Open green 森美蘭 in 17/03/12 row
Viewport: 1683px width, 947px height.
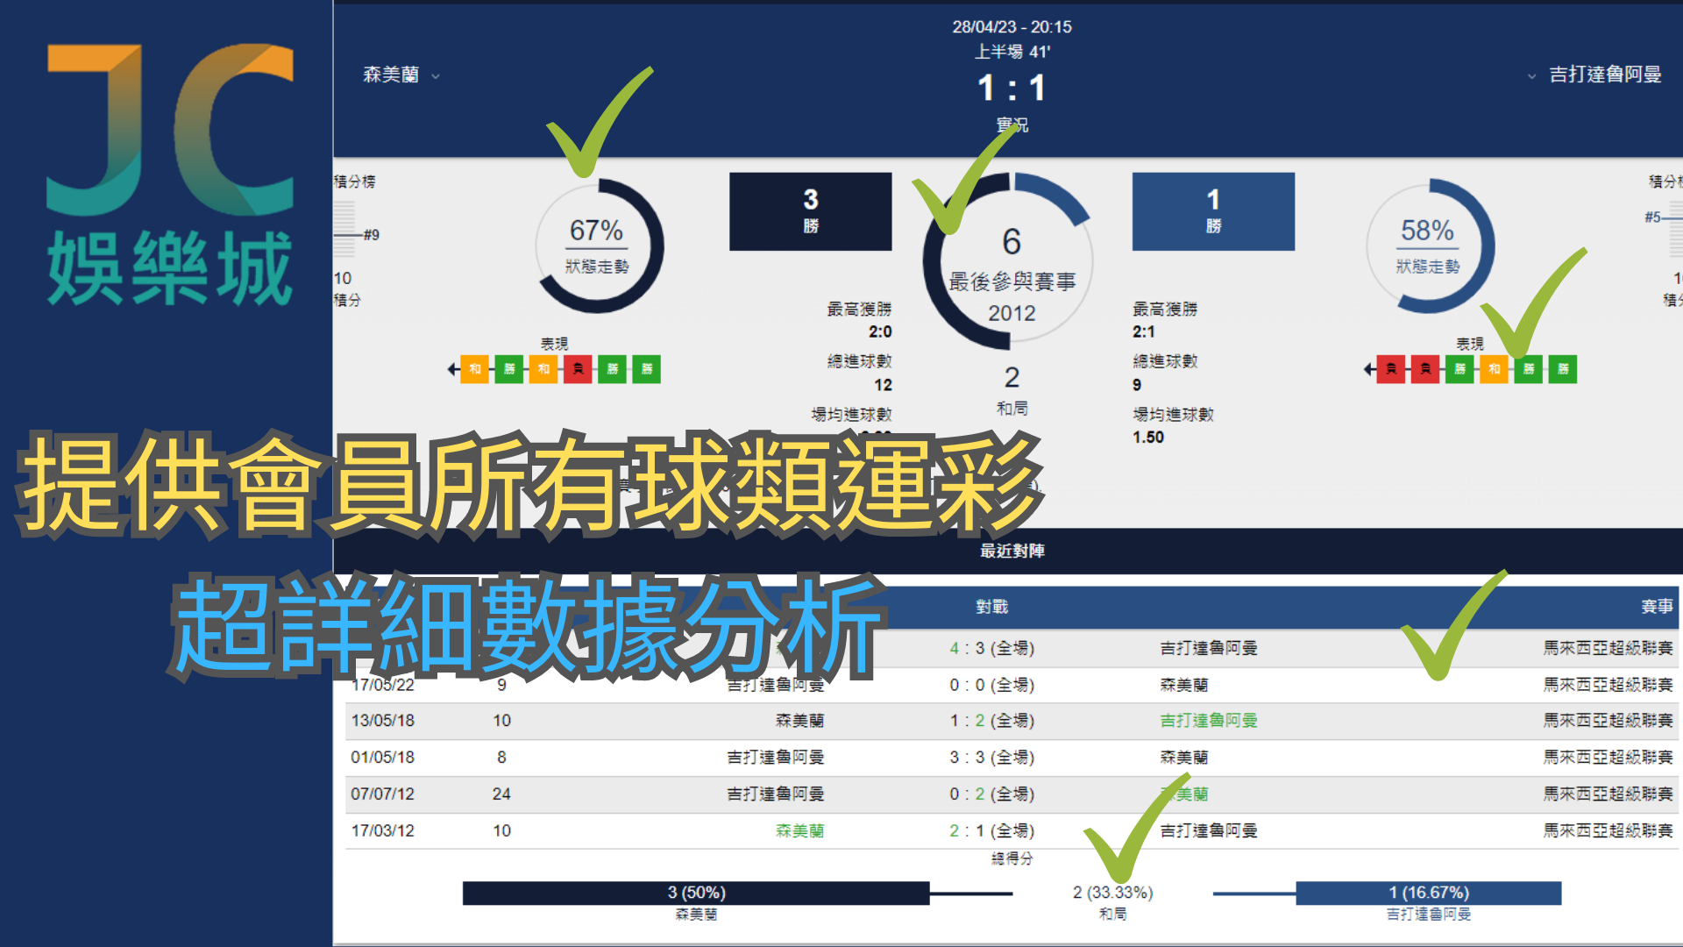click(799, 831)
